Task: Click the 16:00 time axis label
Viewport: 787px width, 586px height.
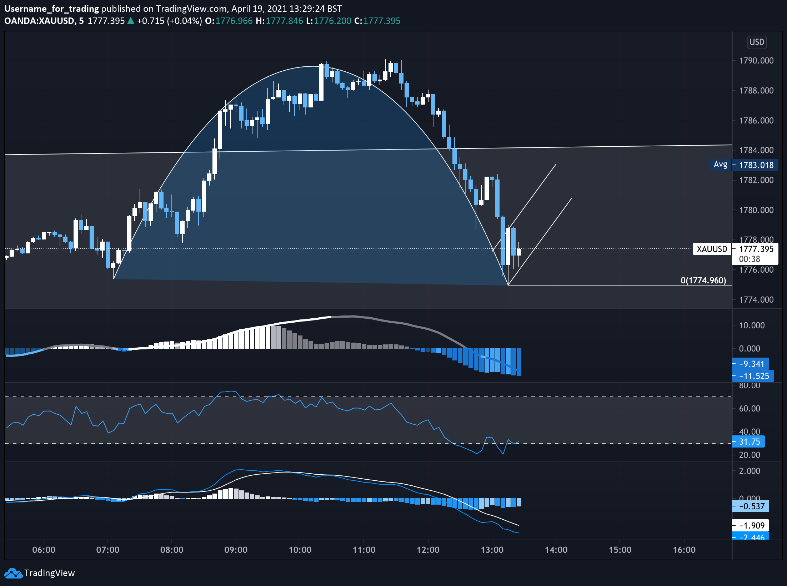Action: [x=684, y=550]
